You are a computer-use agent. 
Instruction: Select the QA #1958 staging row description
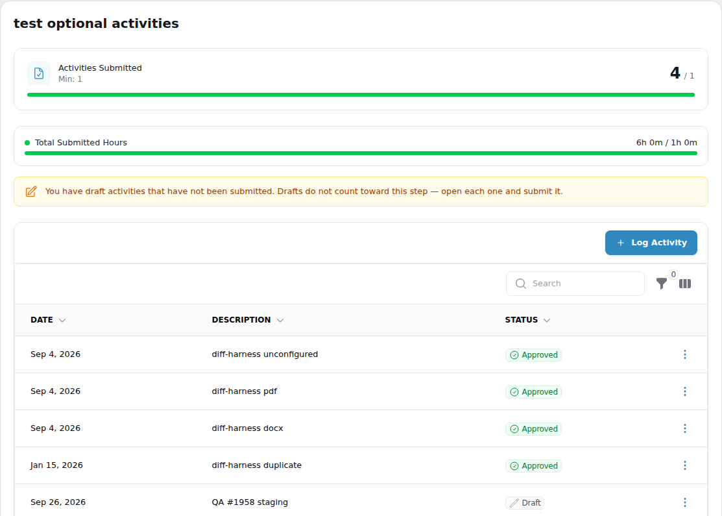point(250,502)
